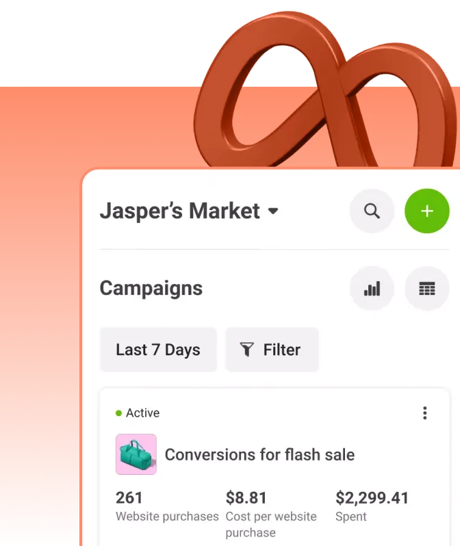Click the orange Meta infinity logo
The height and width of the screenshot is (546, 460).
coord(326,90)
